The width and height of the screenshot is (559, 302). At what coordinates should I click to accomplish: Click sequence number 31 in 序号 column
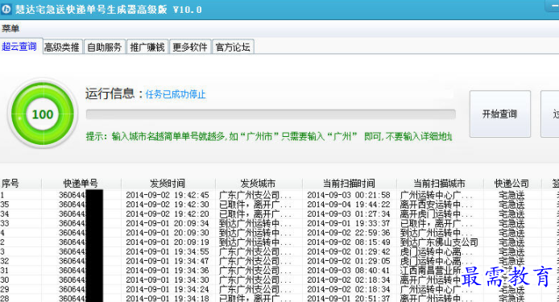pyautogui.click(x=5, y=271)
